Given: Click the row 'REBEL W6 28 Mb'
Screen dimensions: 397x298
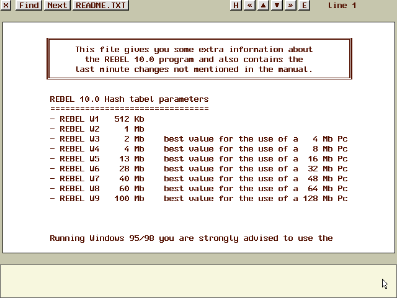Looking at the screenshot, I should pos(198,168).
